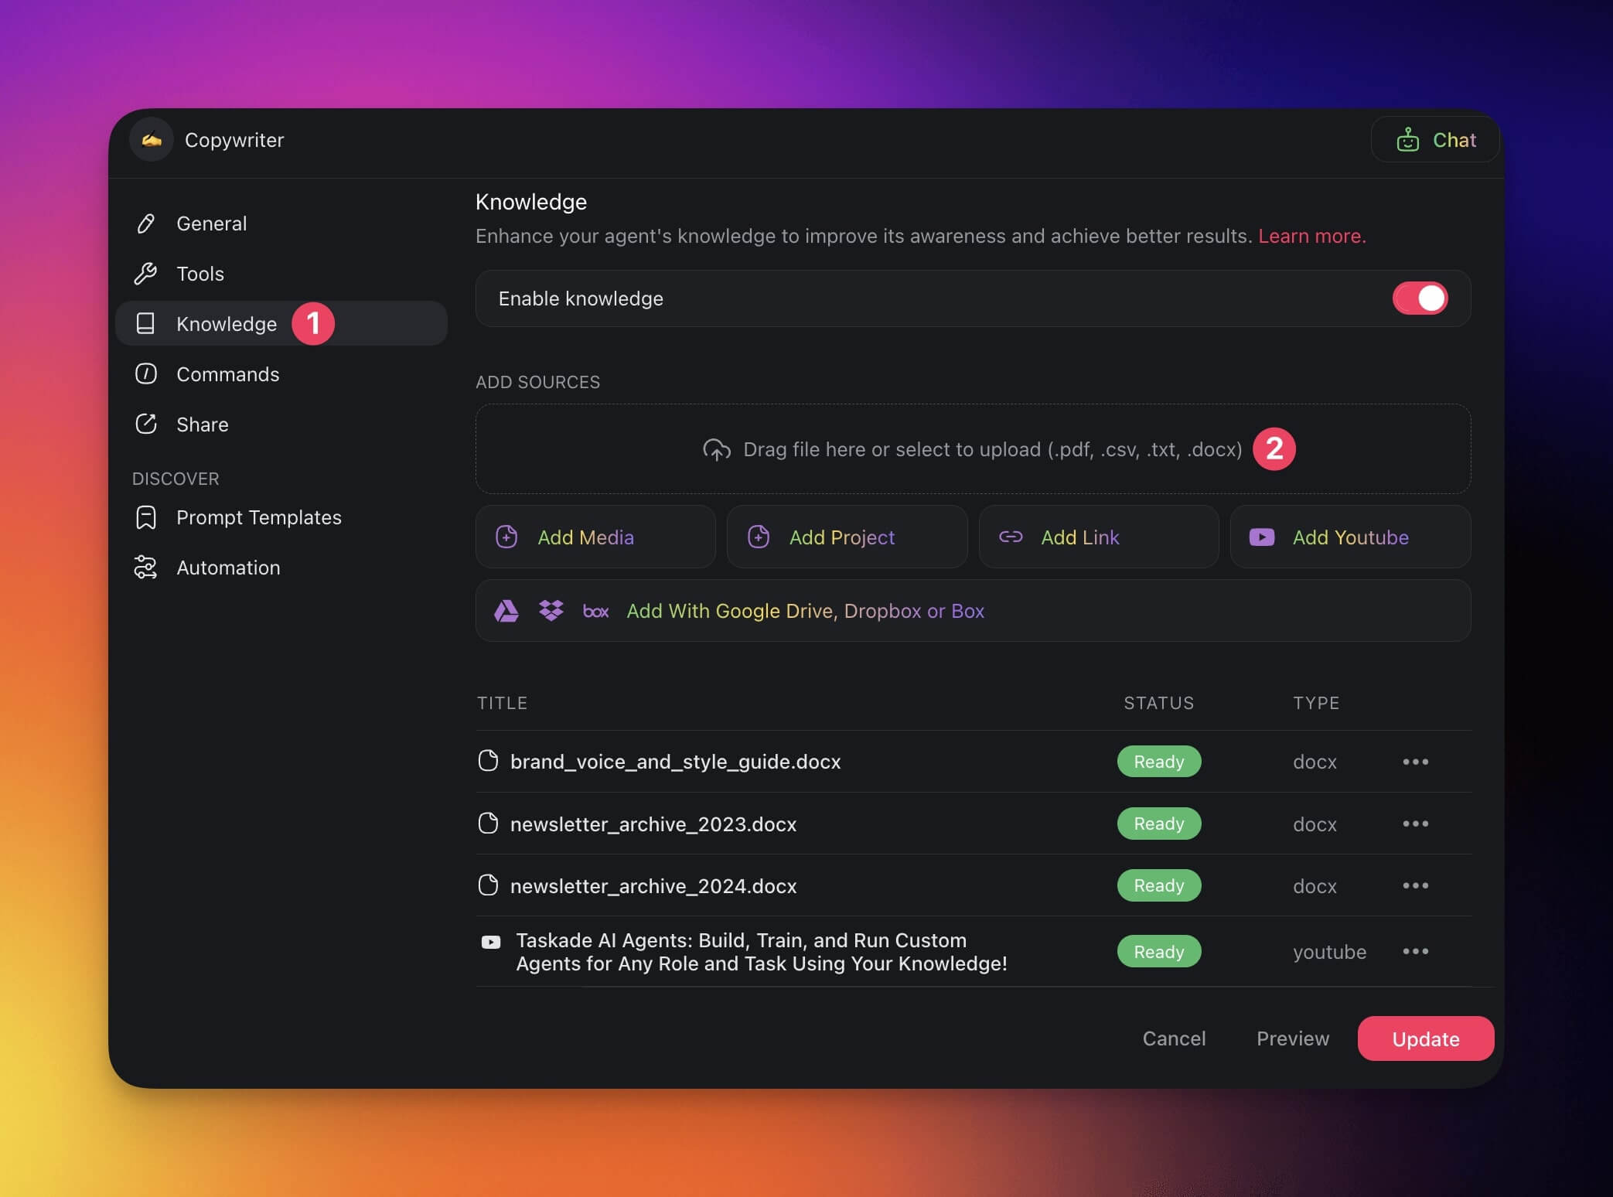Switch to the General settings tab
Image resolution: width=1613 pixels, height=1197 pixels.
(x=211, y=223)
